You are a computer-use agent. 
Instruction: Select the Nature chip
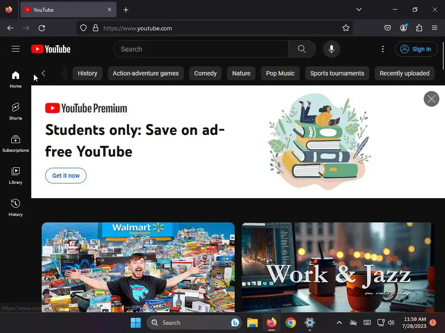pos(241,73)
